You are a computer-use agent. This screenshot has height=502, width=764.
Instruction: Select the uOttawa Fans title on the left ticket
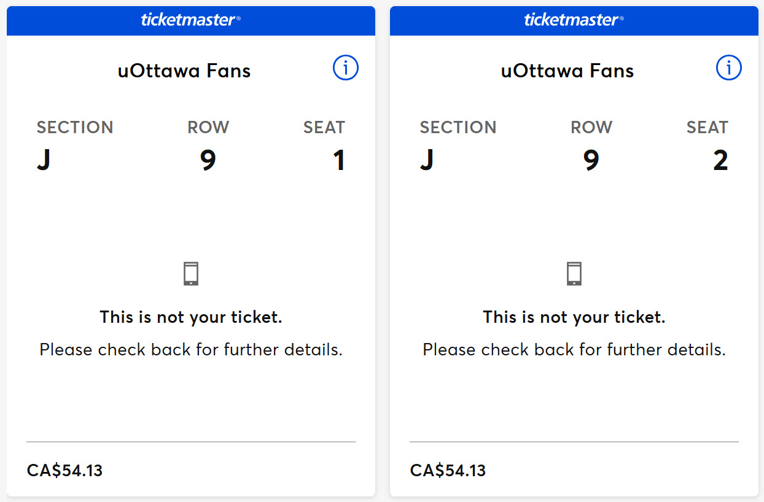184,70
